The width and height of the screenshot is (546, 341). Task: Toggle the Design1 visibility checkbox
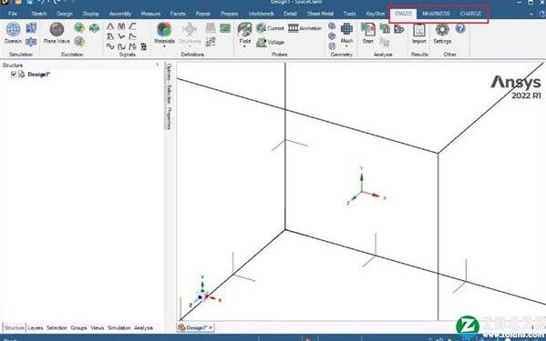pyautogui.click(x=14, y=74)
